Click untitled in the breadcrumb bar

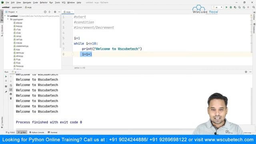(x=6, y=7)
